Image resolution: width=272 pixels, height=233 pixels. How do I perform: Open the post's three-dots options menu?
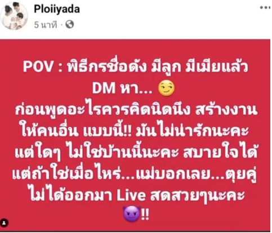click(x=266, y=8)
